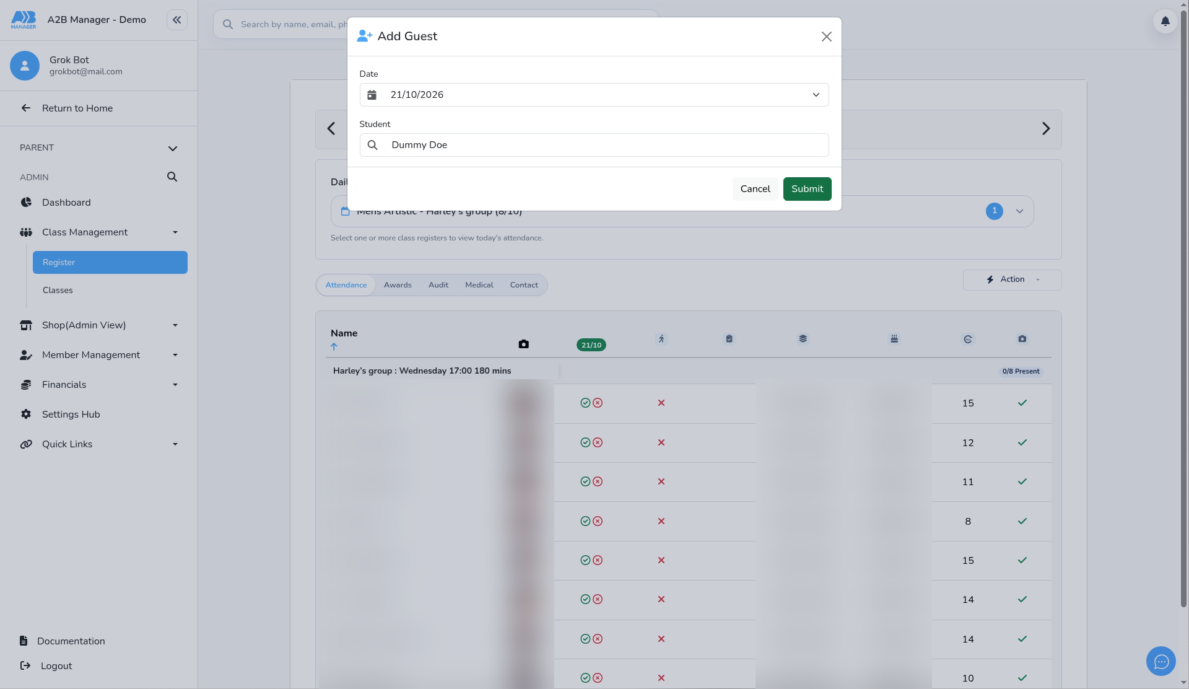This screenshot has width=1189, height=689.
Task: Expand Member Management menu
Action: (99, 355)
